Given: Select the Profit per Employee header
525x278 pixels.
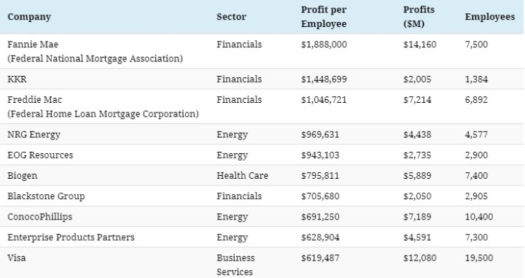Looking at the screenshot, I should click(x=324, y=17).
